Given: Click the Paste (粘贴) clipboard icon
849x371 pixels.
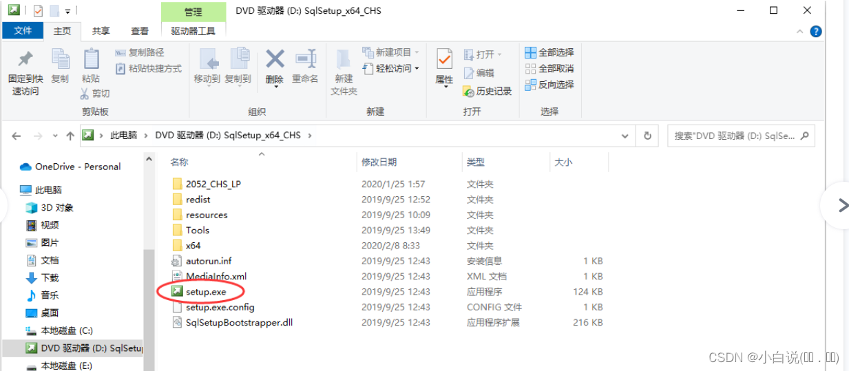Looking at the screenshot, I should [90, 60].
